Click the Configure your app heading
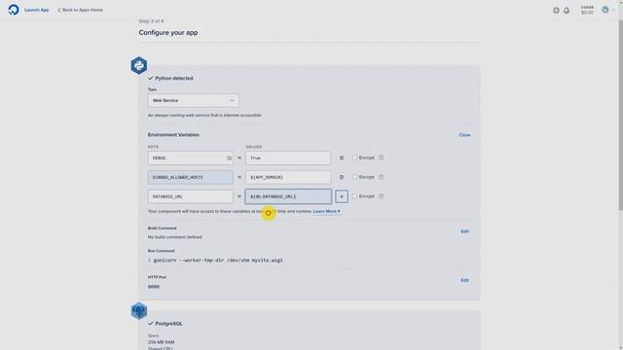Image resolution: width=623 pixels, height=350 pixels. (x=168, y=32)
